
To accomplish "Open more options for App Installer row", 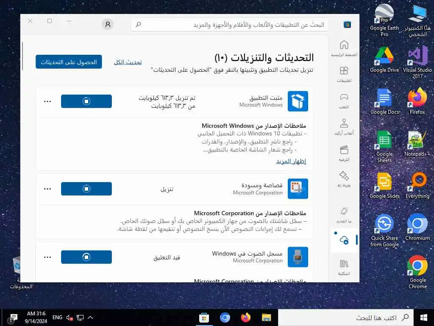I will (47, 101).
